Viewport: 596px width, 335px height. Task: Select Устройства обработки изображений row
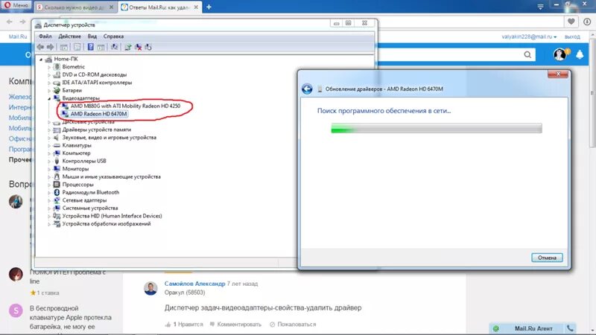pos(107,224)
